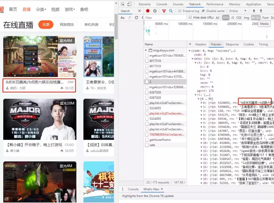Open the network filter funnel icon

tap(164, 11)
